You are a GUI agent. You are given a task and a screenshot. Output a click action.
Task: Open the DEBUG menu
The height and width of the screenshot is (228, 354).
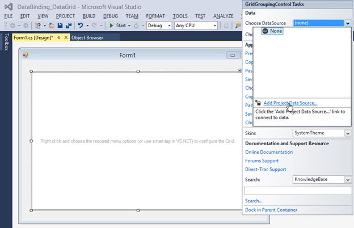coord(111,16)
